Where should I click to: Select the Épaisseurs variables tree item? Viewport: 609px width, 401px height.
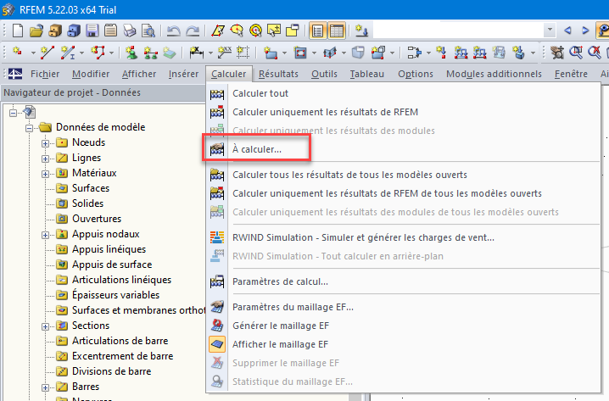pos(115,295)
